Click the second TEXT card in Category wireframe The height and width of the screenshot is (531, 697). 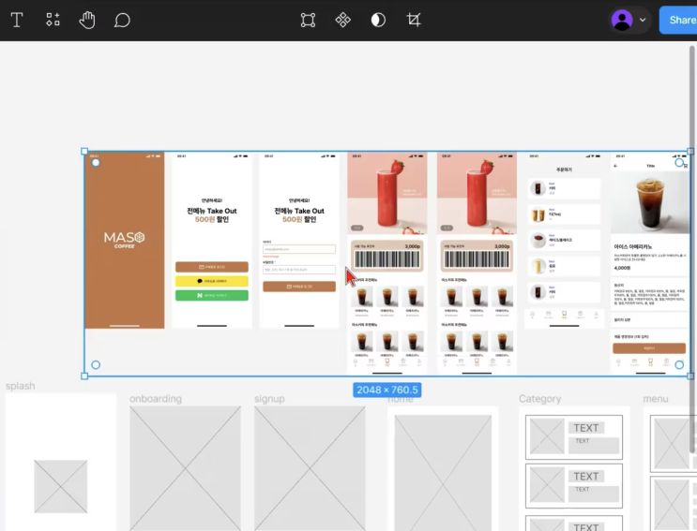[574, 486]
